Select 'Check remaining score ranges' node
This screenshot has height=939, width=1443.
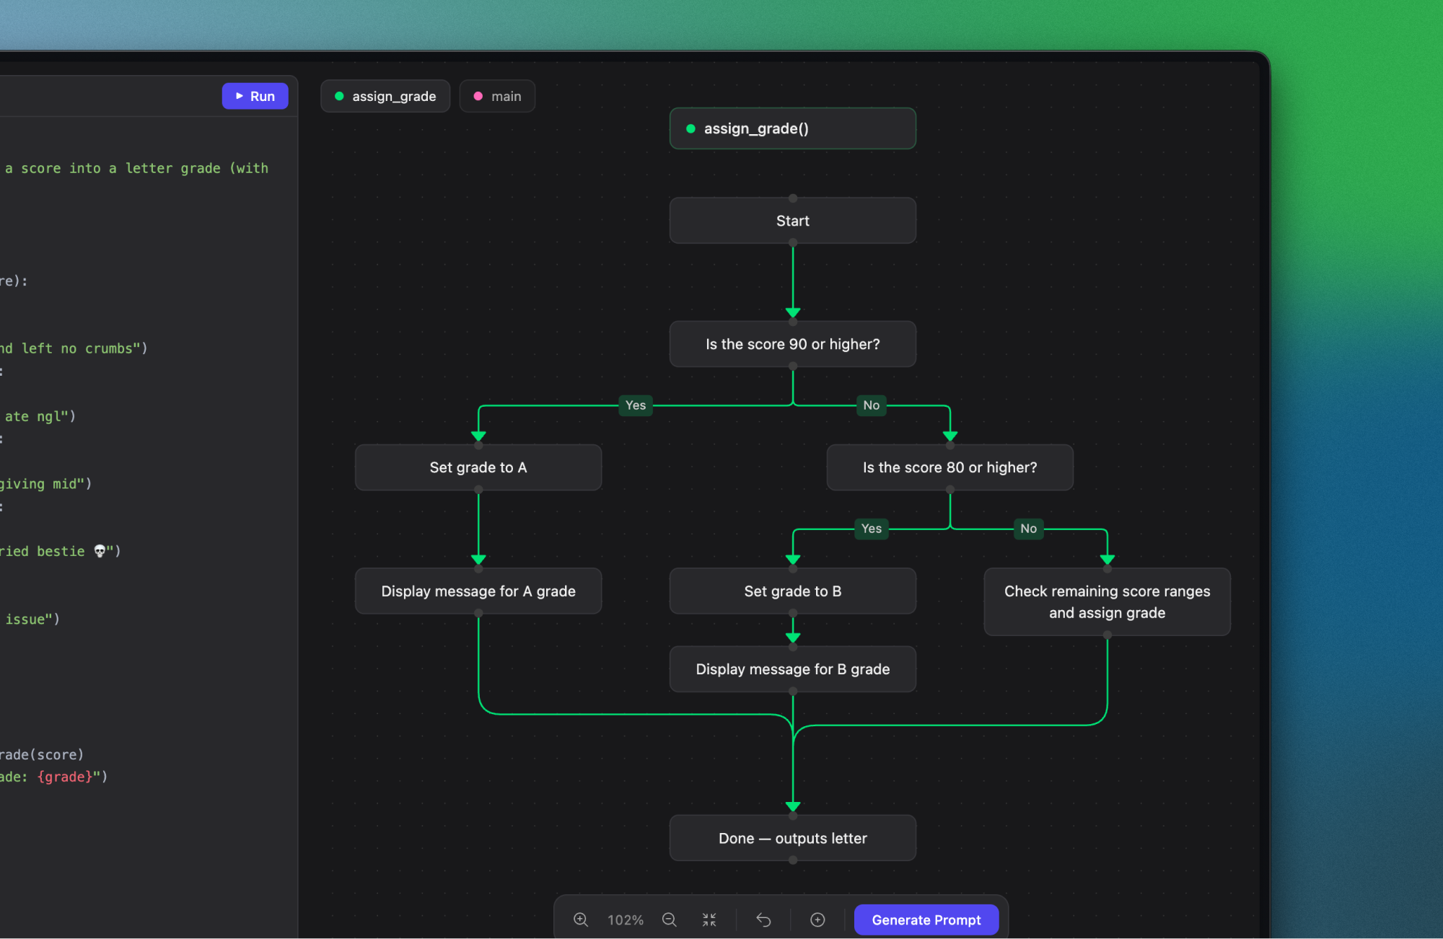[1107, 601]
